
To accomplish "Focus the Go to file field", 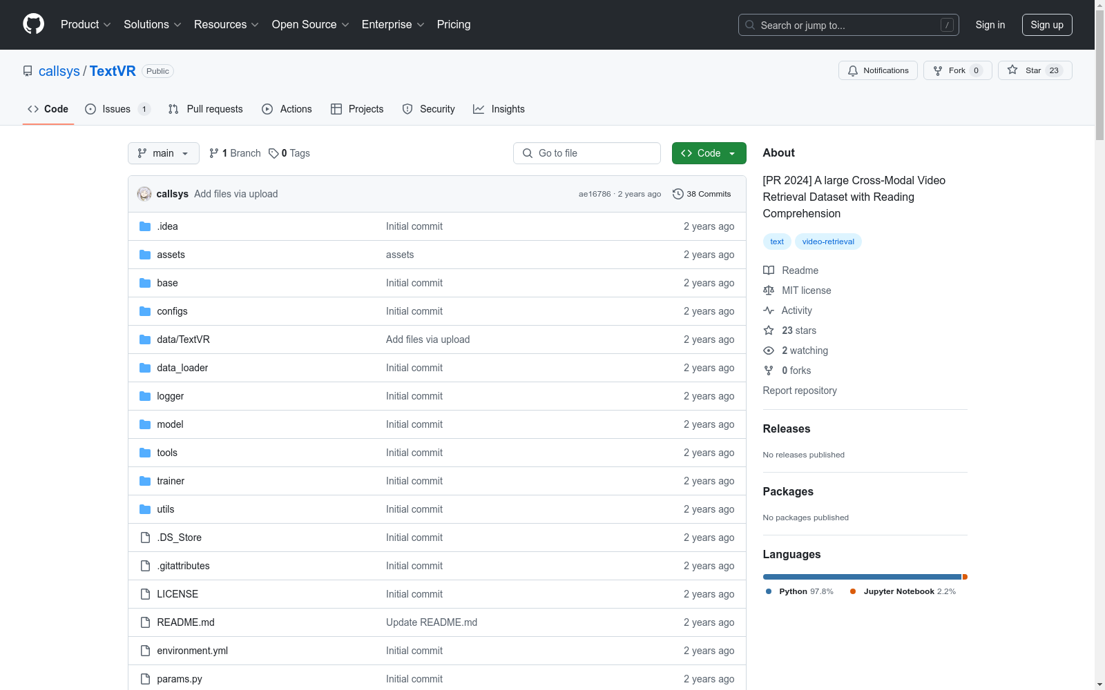I will [587, 153].
